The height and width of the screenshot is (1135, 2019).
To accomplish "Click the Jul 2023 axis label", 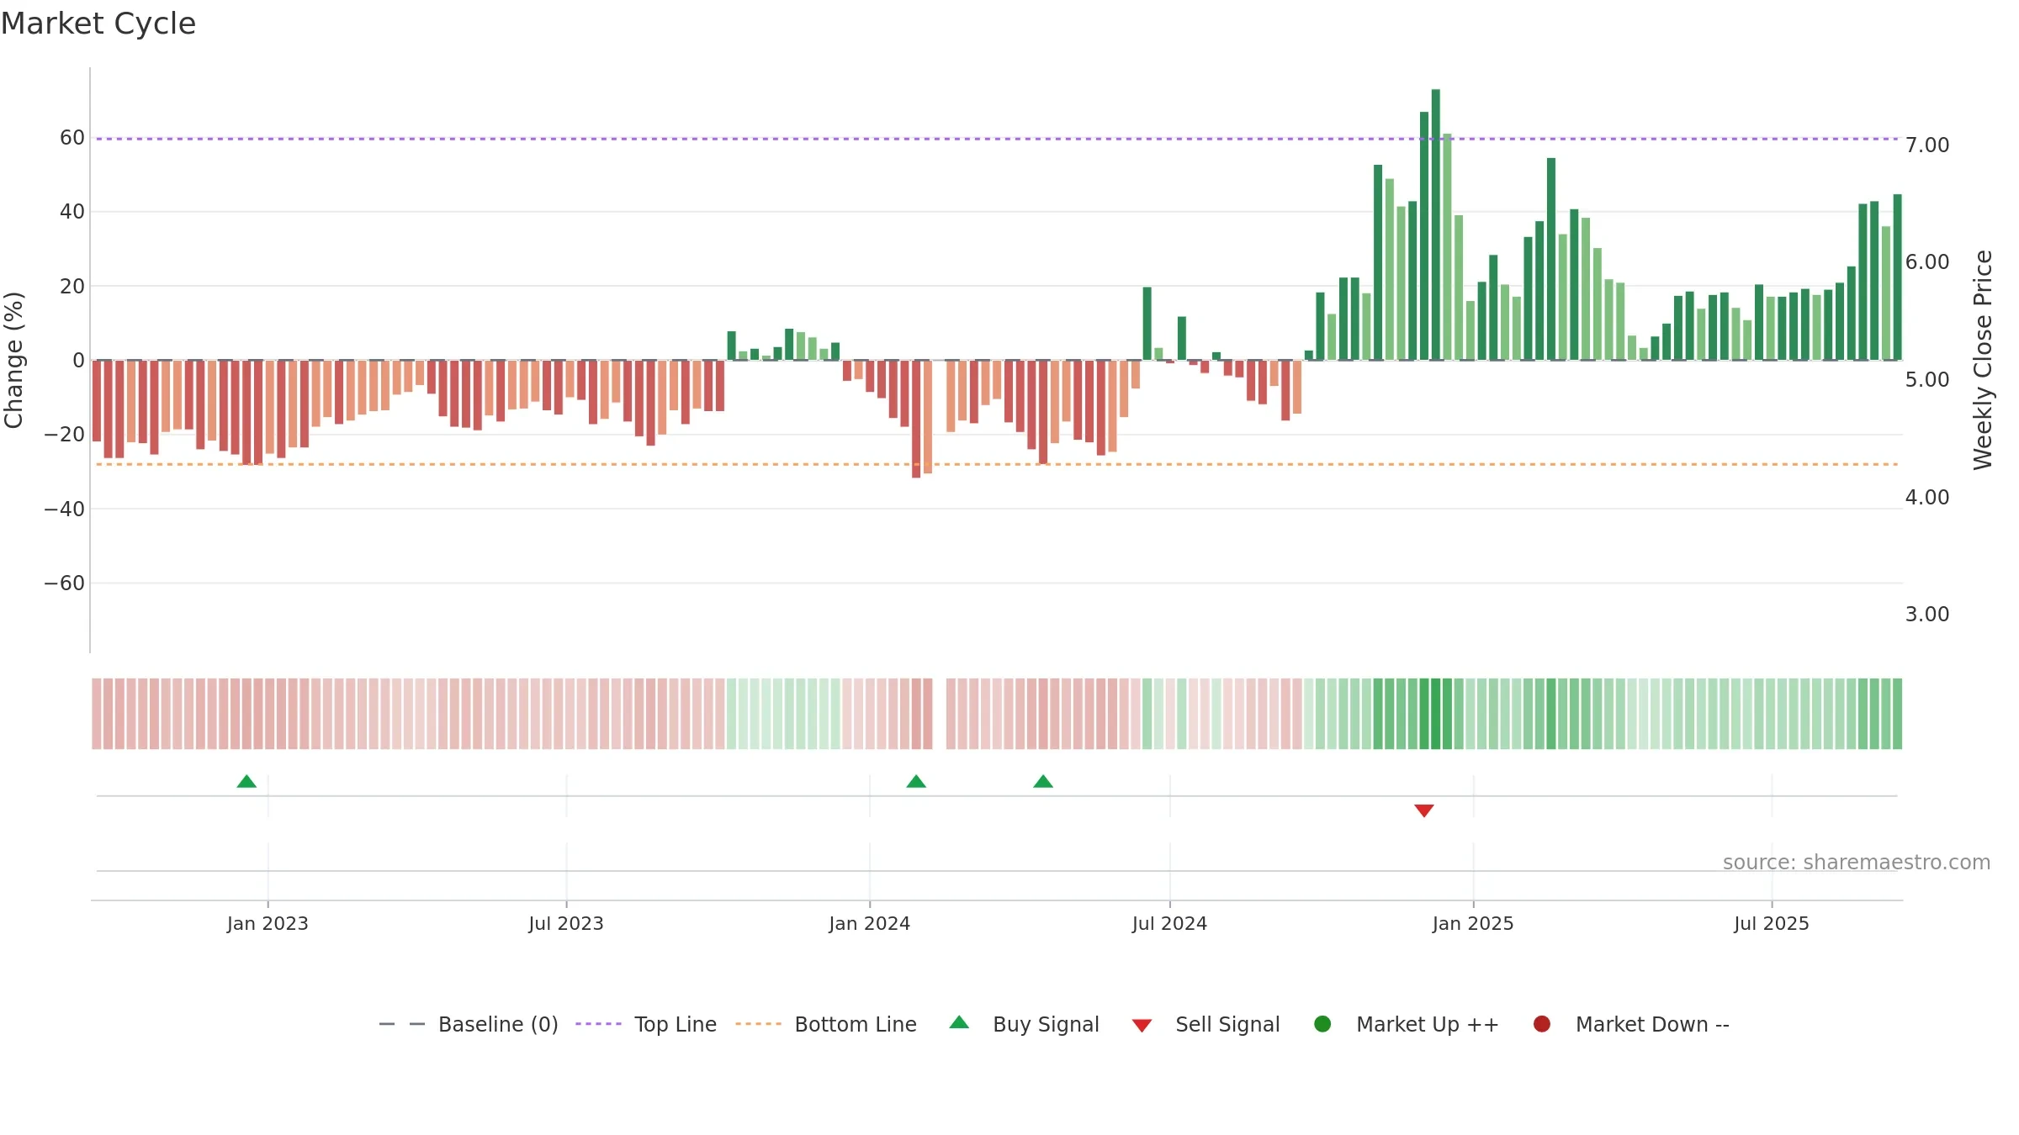I will [x=566, y=923].
